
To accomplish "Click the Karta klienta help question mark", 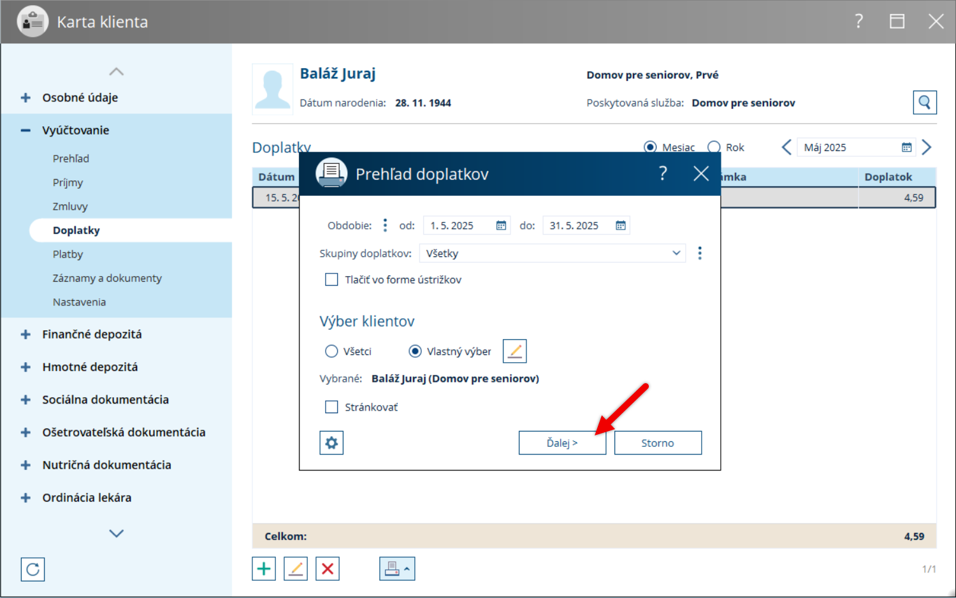I will coord(858,22).
